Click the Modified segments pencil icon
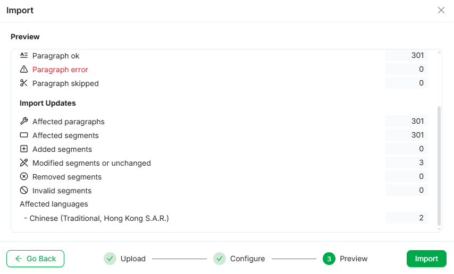The width and height of the screenshot is (454, 274). 23,163
